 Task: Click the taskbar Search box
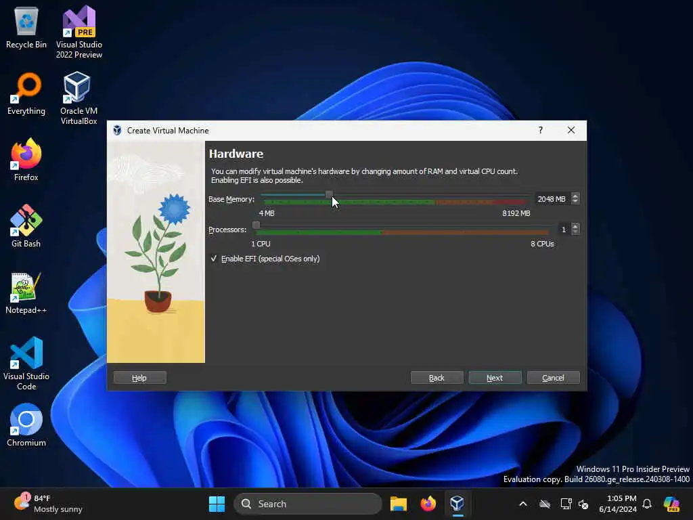pos(308,504)
